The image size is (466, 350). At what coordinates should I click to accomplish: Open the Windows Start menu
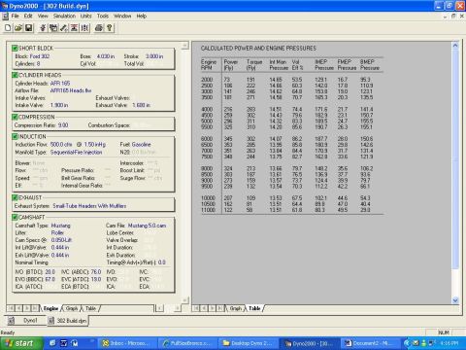click(21, 343)
